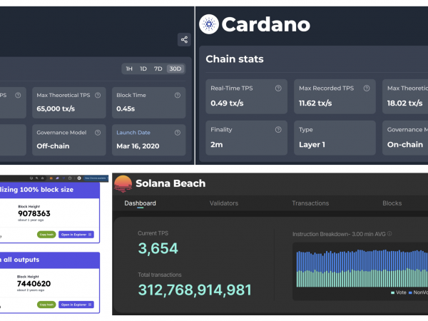Viewport: 428px width, 321px height.
Task: Click the Mar 16, 2020 date value
Action: click(138, 146)
